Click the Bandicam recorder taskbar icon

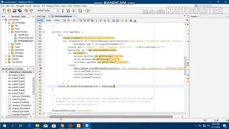[70, 126]
